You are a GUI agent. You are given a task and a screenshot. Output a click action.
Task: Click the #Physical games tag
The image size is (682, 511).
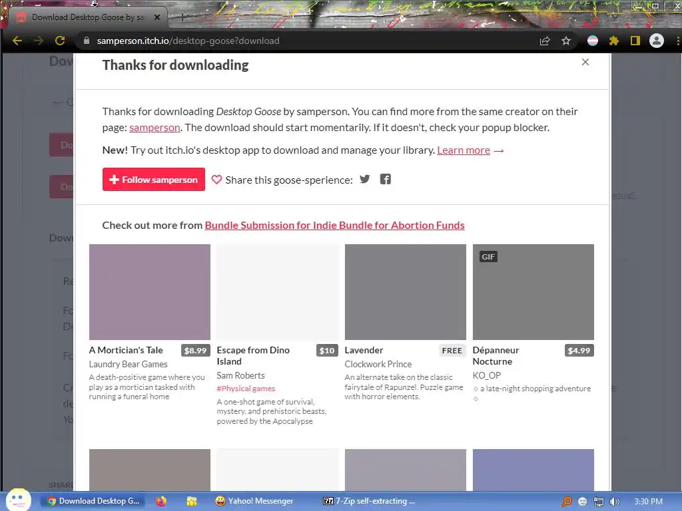(246, 389)
